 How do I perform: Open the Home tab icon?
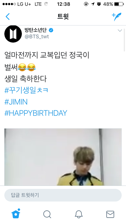click(16, 213)
